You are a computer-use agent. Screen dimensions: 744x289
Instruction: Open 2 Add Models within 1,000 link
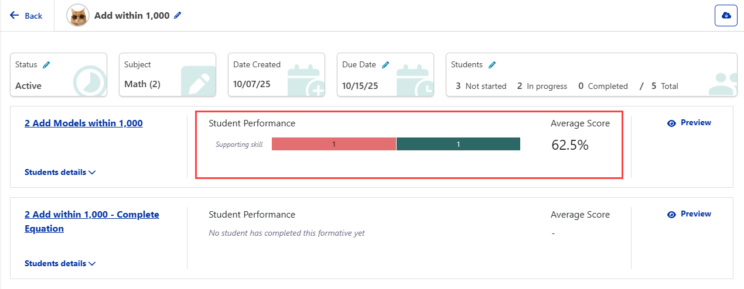(83, 123)
